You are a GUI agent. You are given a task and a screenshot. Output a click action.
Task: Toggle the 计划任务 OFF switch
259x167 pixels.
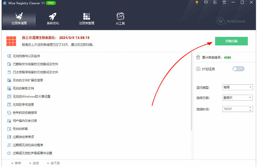click(x=238, y=69)
